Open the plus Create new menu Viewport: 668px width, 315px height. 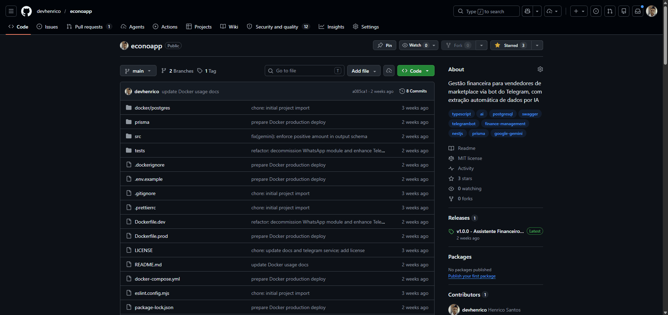[x=579, y=11]
